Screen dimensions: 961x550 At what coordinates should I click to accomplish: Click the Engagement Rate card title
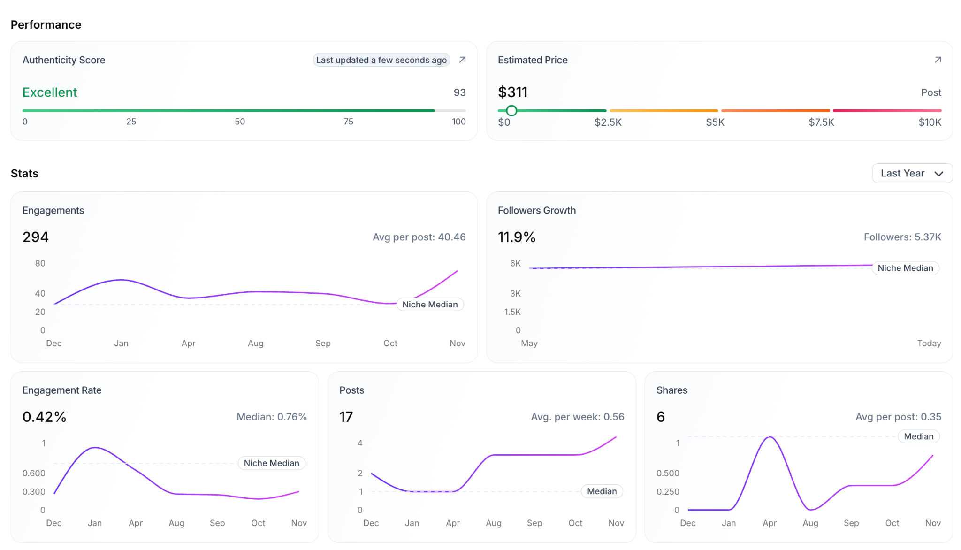[x=62, y=390]
